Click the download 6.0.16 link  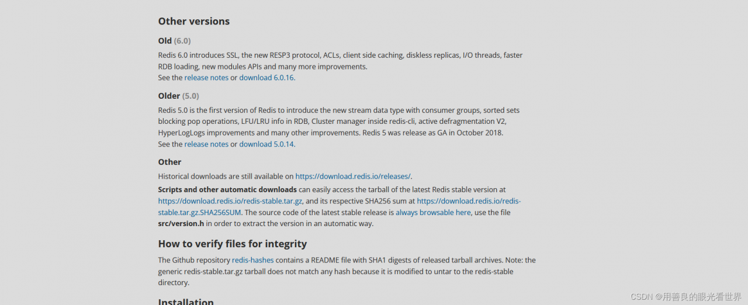266,78
